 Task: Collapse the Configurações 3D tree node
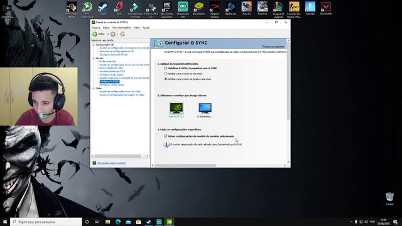tap(94, 45)
